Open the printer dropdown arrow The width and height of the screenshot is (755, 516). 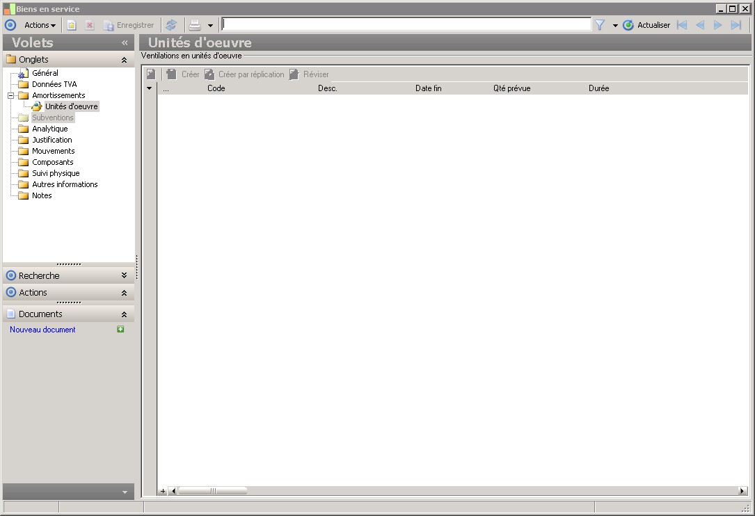210,26
